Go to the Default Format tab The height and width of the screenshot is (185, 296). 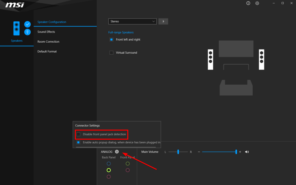coord(47,51)
